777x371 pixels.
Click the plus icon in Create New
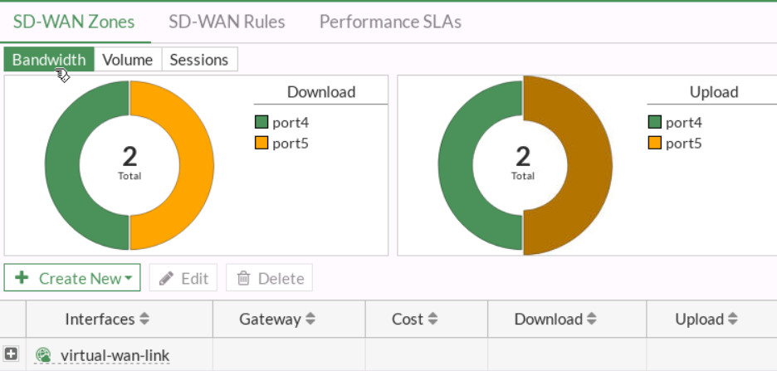[x=22, y=278]
